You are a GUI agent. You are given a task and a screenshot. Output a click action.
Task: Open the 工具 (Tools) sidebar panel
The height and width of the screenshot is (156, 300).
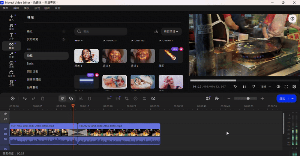[x=11, y=83]
